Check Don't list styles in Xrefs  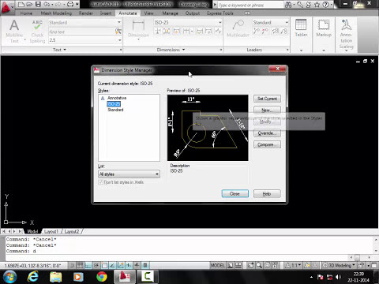(100, 182)
